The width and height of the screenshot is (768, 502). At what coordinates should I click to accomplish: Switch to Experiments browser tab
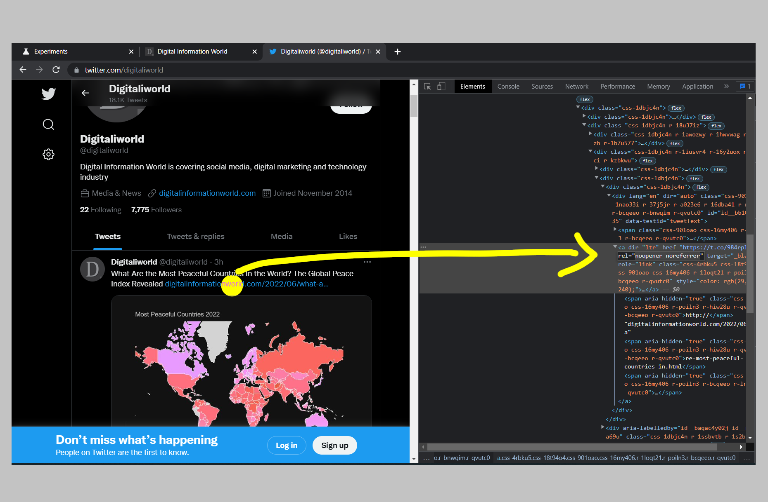tap(74, 52)
